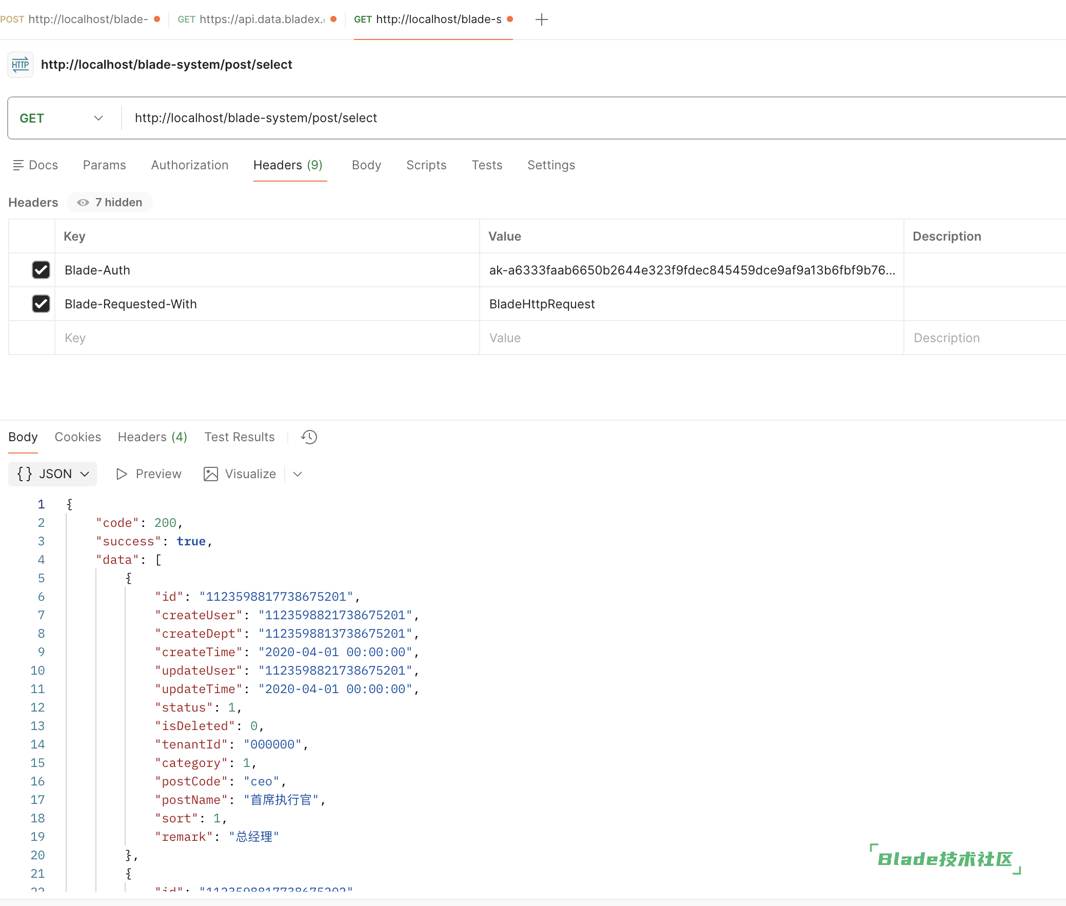1066x906 pixels.
Task: Click the HTTP request type icon
Action: (21, 65)
